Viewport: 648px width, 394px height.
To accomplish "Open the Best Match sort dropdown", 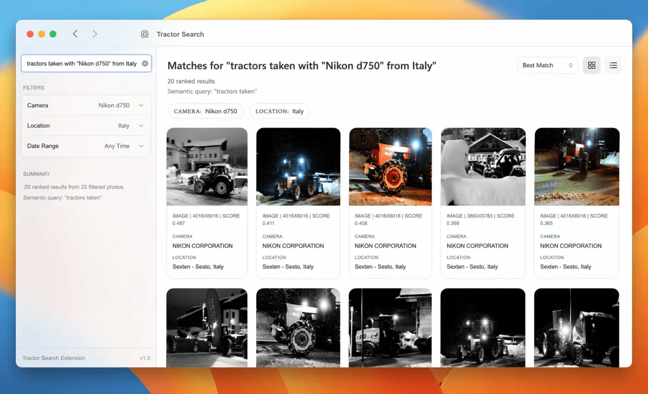I will coord(547,65).
